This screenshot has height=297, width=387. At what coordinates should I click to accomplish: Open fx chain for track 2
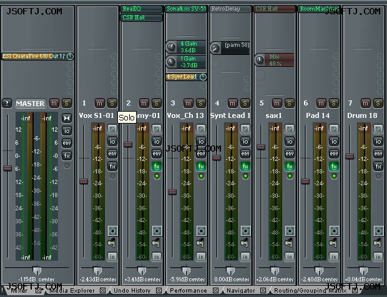click(157, 166)
